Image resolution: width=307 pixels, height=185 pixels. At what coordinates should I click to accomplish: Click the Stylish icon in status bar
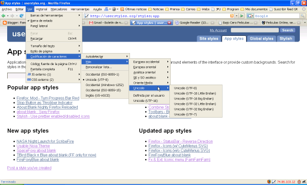pyautogui.click(x=274, y=182)
